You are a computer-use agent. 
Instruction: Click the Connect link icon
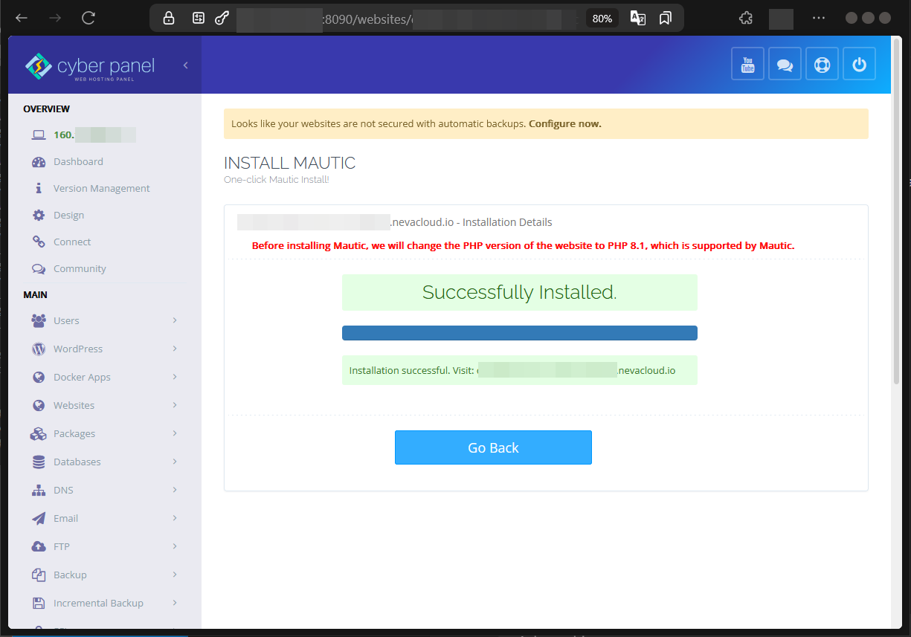[x=39, y=242]
